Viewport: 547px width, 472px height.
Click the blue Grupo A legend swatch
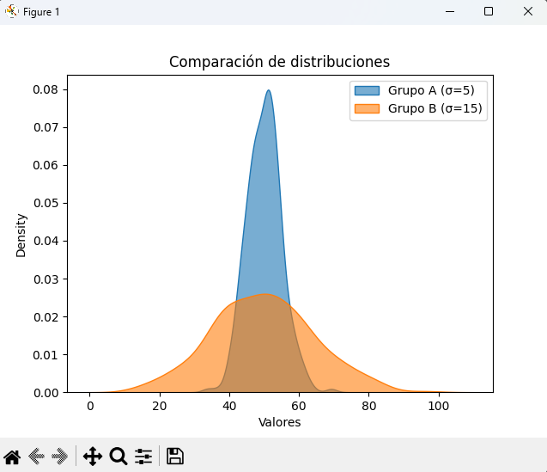pyautogui.click(x=367, y=90)
